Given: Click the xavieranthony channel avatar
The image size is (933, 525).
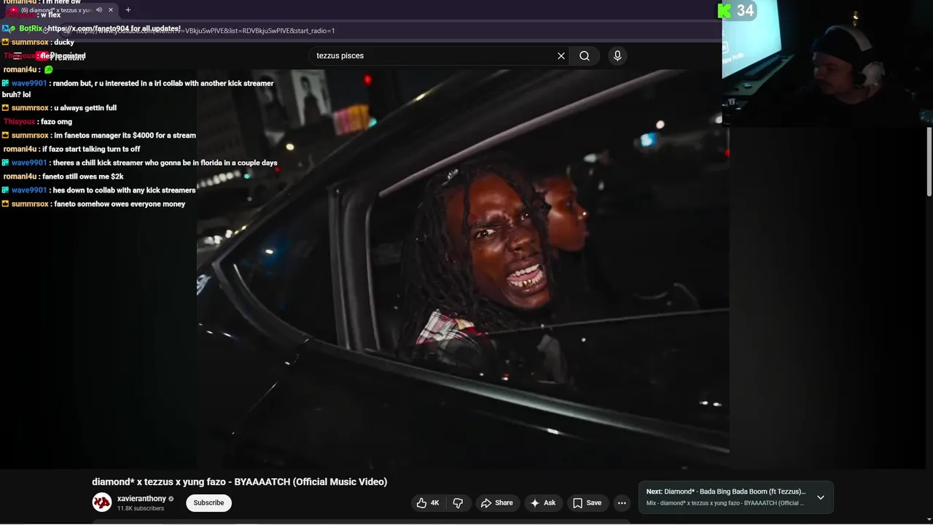Looking at the screenshot, I should [x=101, y=502].
